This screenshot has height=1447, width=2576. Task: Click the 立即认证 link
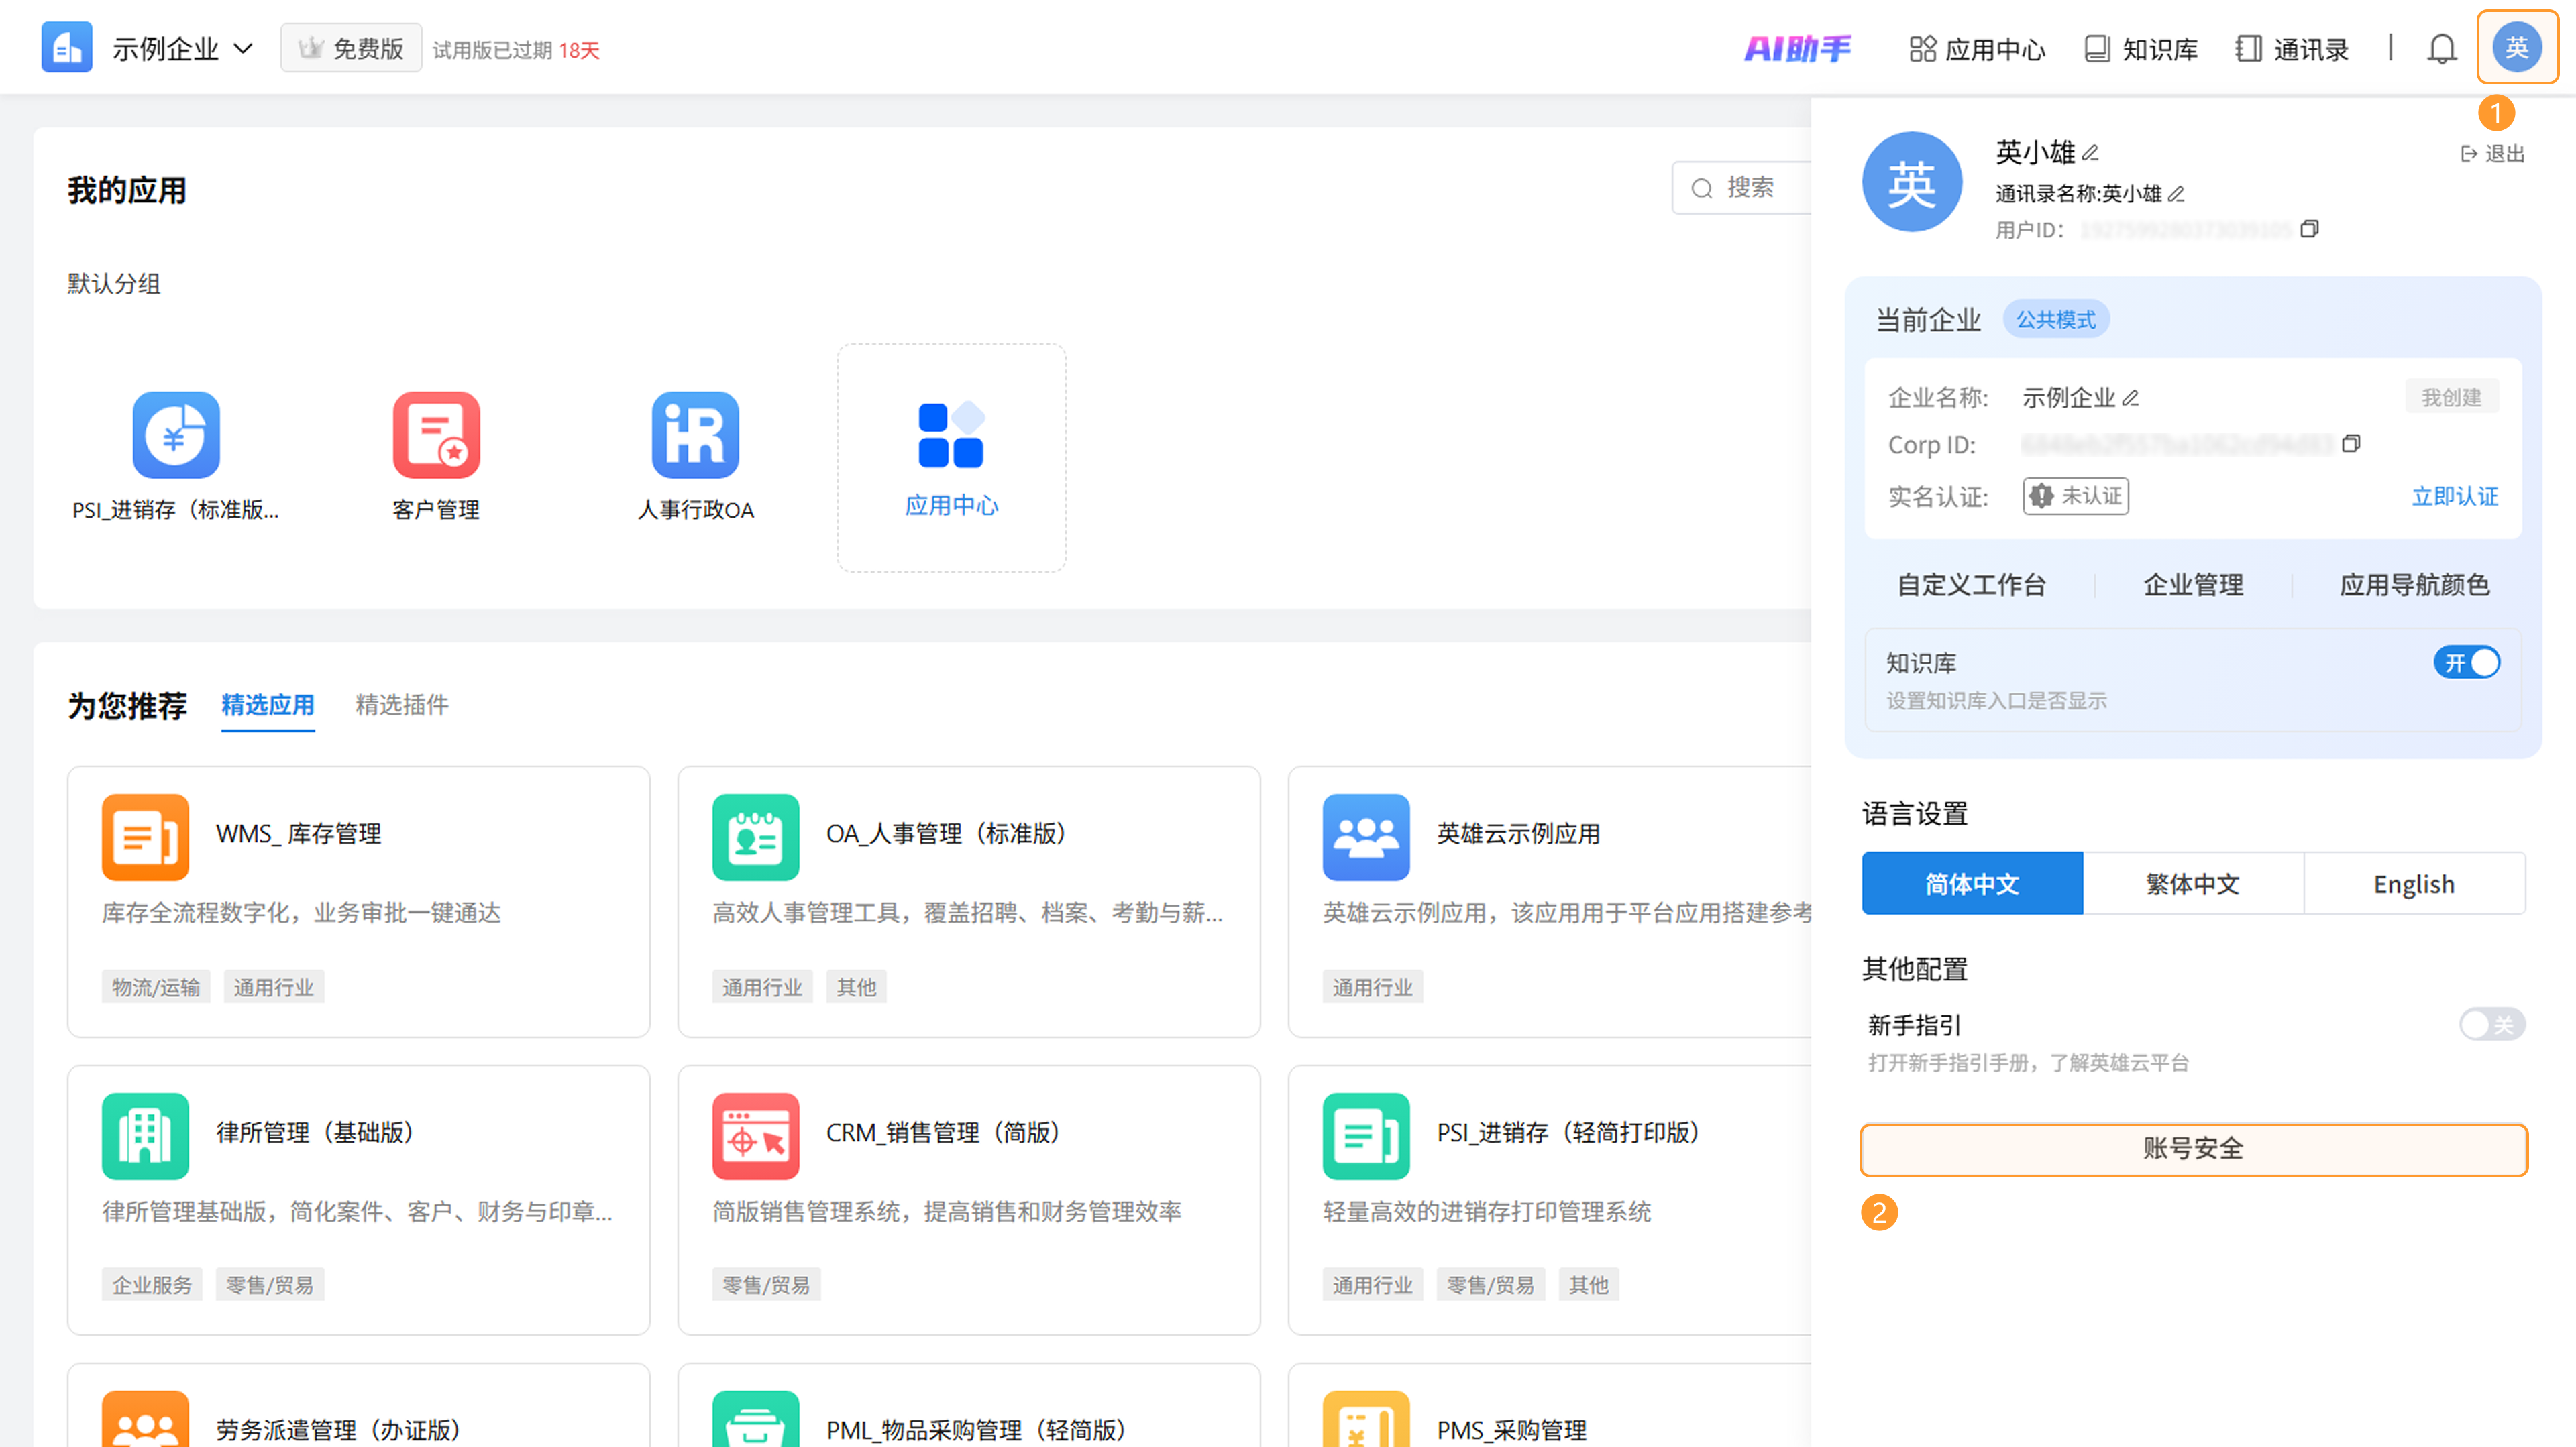tap(2454, 496)
